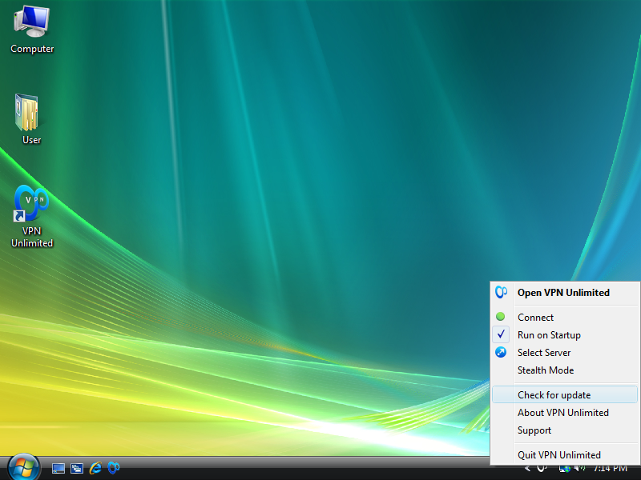Choose Support in the tray menu
The width and height of the screenshot is (641, 480).
point(565,430)
